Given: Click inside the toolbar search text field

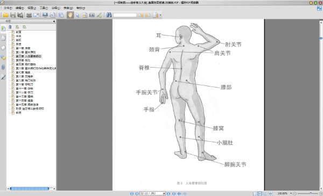Looking at the screenshot, I should pyautogui.click(x=125, y=15).
